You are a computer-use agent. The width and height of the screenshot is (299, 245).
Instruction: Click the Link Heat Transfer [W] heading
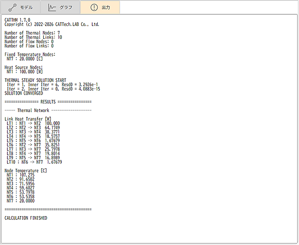(x=28, y=119)
